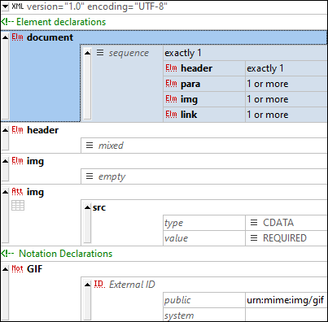The height and width of the screenshot is (322, 328).
Task: Click the Not icon beside GIF
Action: pyautogui.click(x=17, y=268)
